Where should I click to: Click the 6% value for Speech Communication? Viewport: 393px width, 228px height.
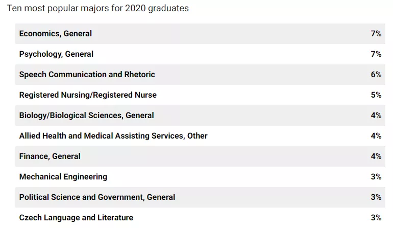376,75
